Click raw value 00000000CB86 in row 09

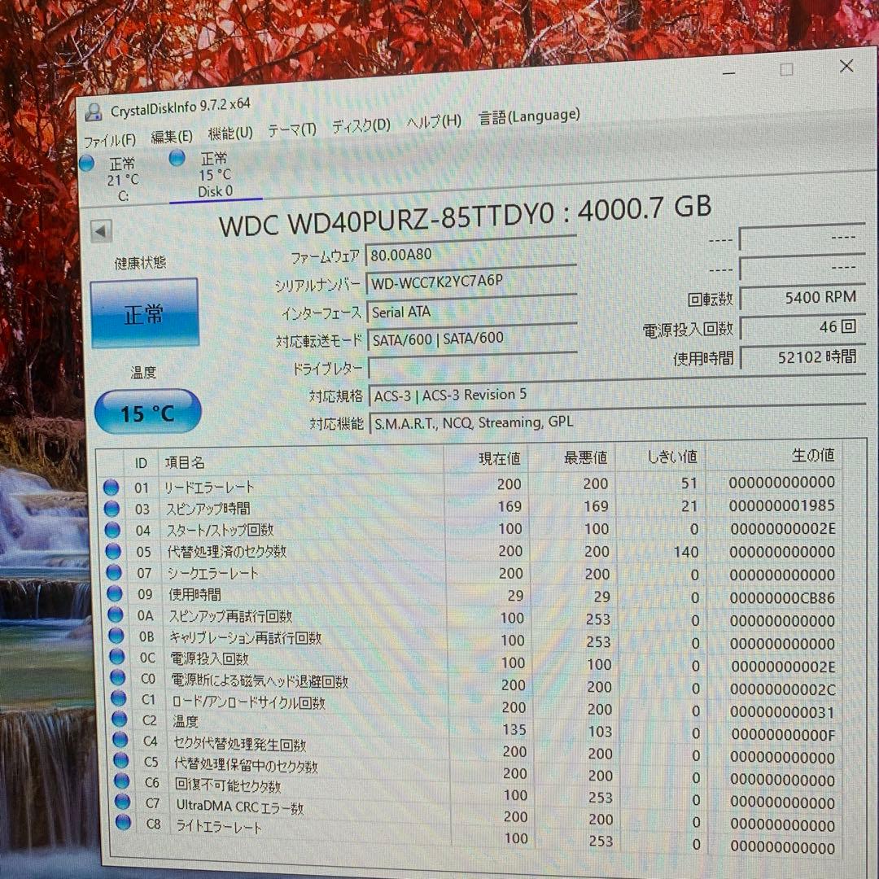coord(783,598)
